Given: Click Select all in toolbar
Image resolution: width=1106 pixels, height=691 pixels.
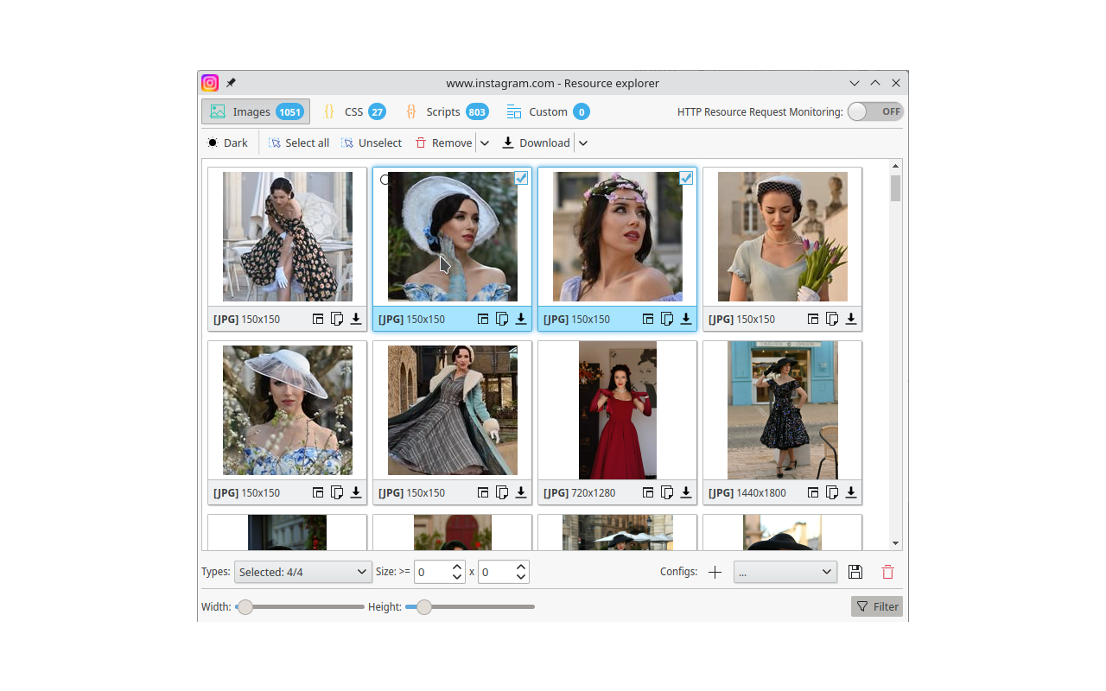Looking at the screenshot, I should 299,143.
